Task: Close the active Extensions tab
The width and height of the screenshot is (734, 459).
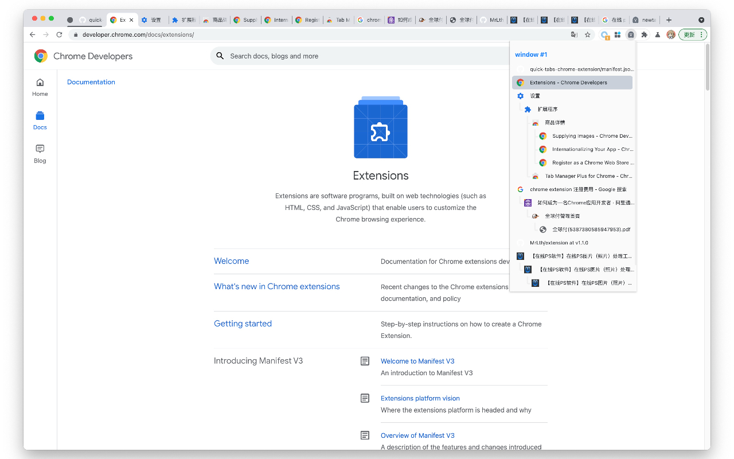Action: (x=131, y=20)
